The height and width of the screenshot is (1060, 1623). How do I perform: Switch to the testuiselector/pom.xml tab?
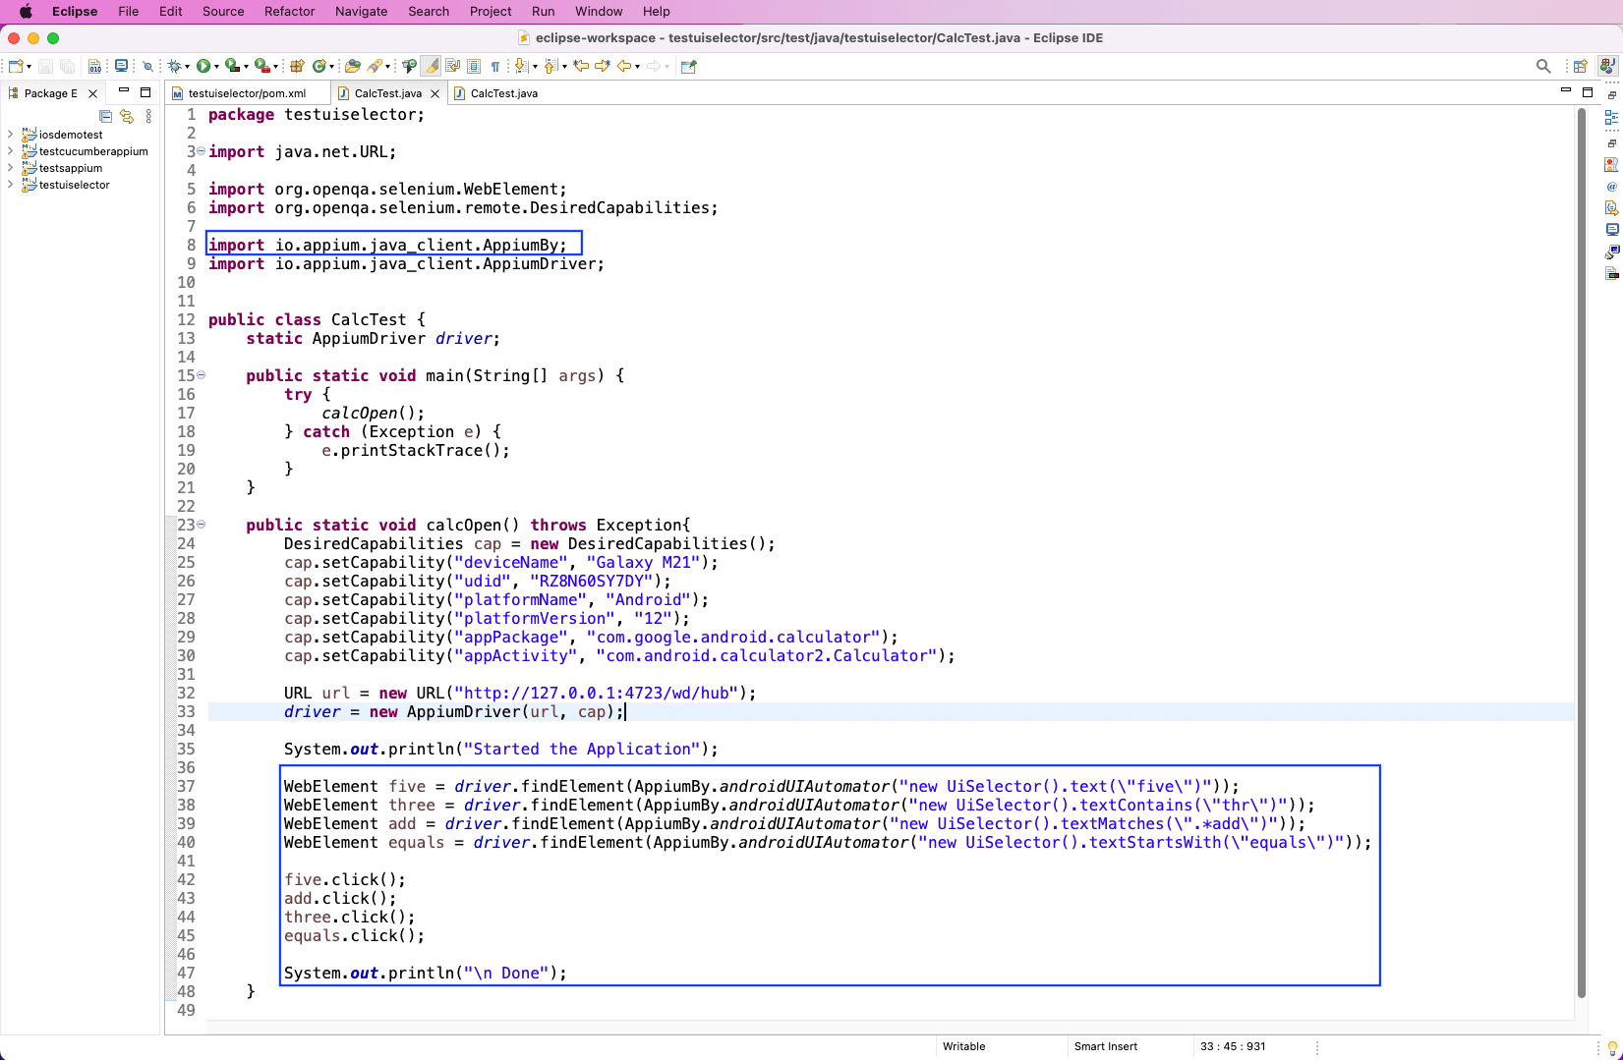tap(246, 93)
